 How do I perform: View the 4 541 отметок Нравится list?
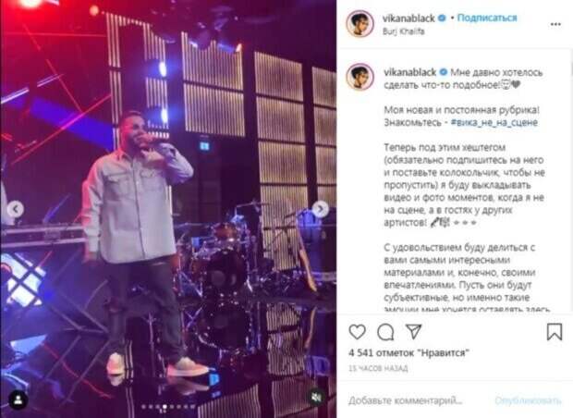tap(408, 353)
